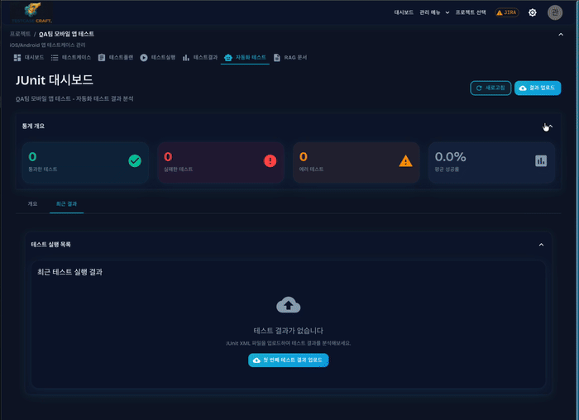Switch to the 개요 tab
Screen dimensions: 579x420
point(32,203)
